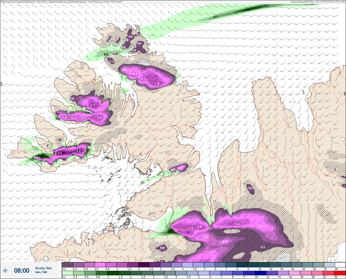Click the 'Rigning/skúrir' map title at top left

62,2
